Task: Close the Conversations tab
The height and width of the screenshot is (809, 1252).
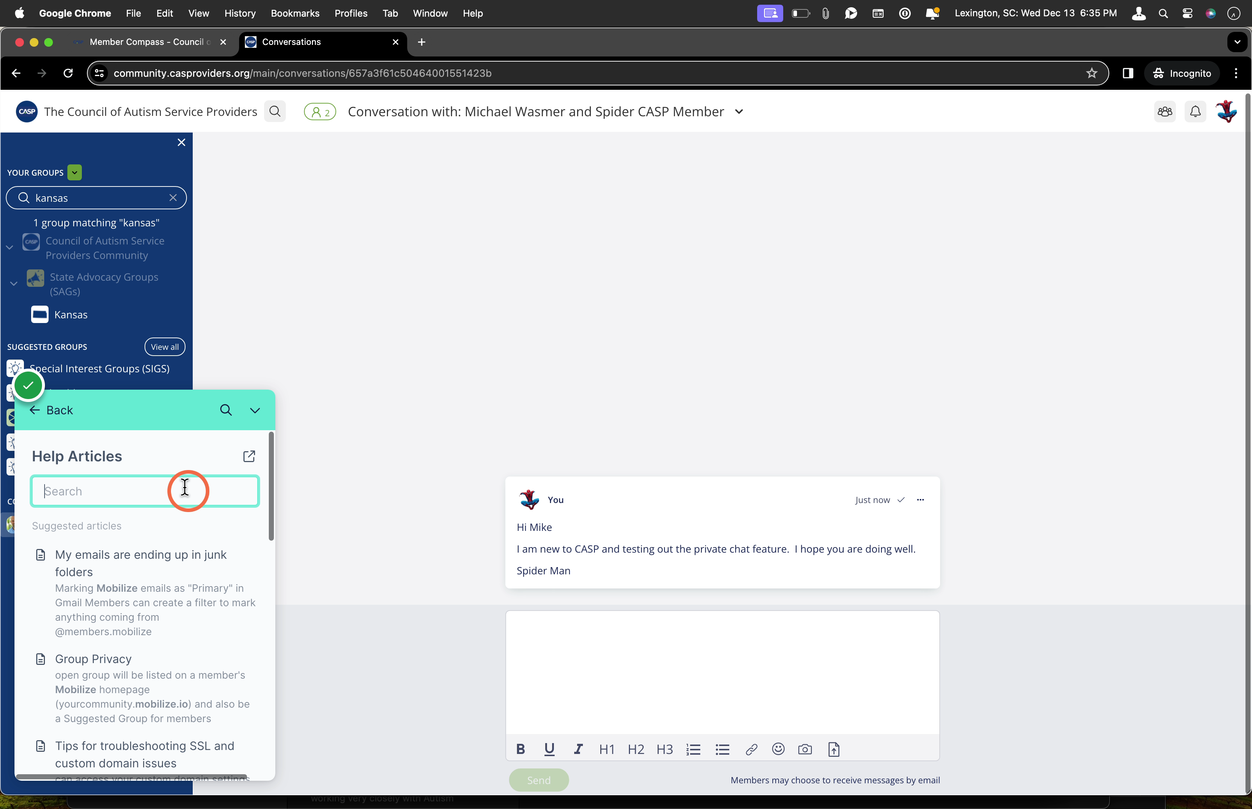Action: point(396,42)
